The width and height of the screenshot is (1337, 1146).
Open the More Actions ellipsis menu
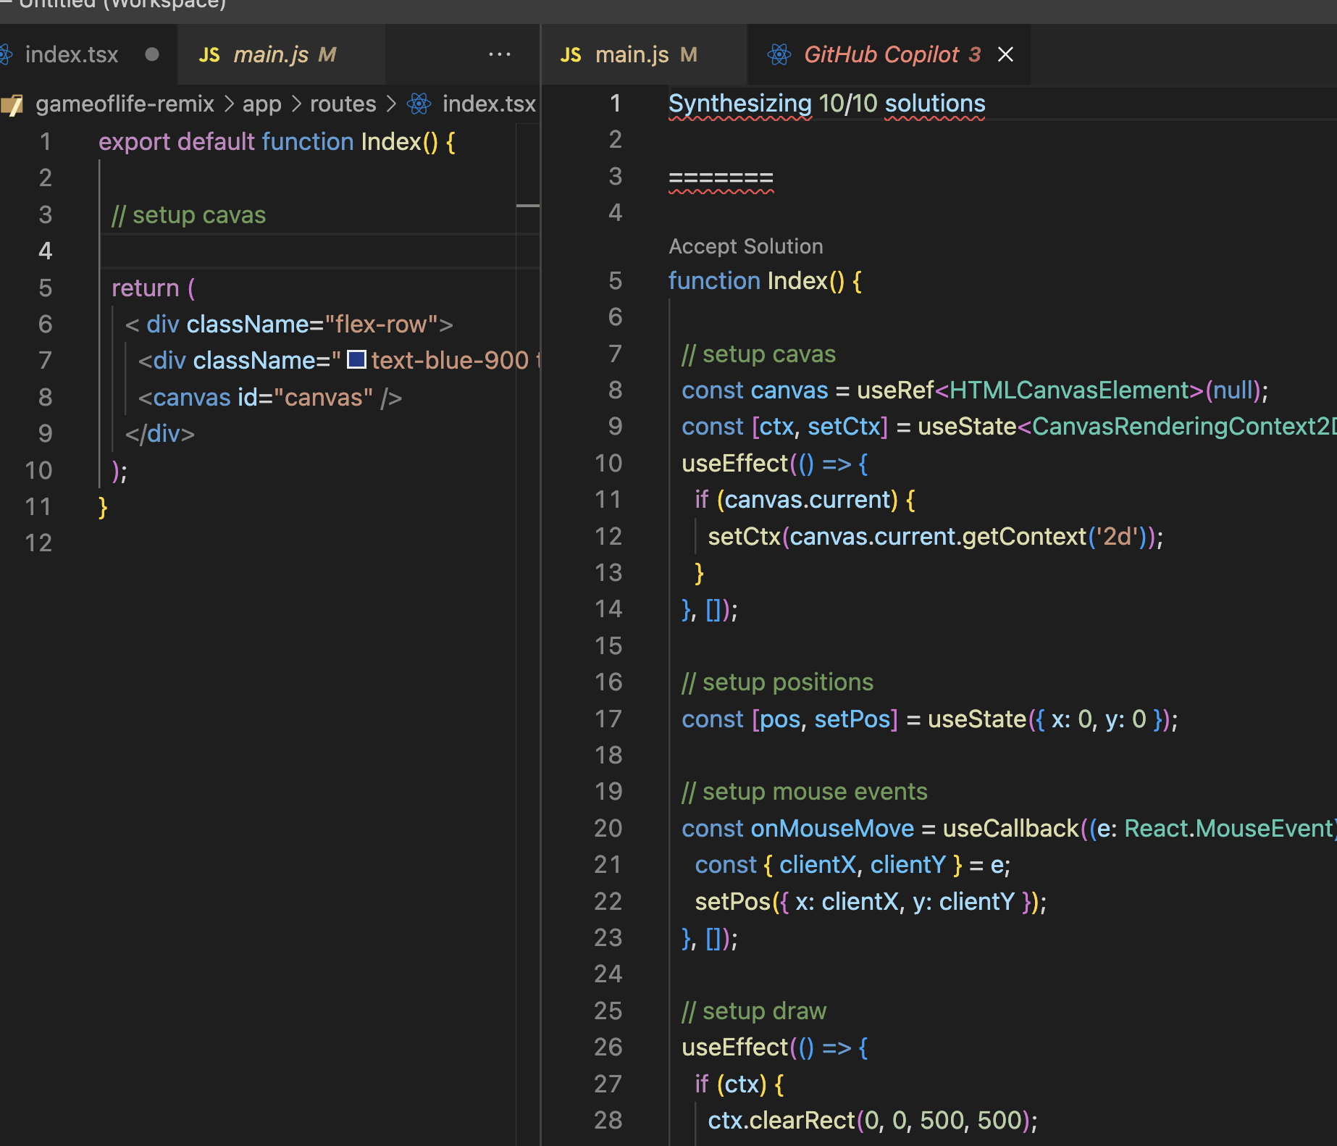click(x=499, y=54)
